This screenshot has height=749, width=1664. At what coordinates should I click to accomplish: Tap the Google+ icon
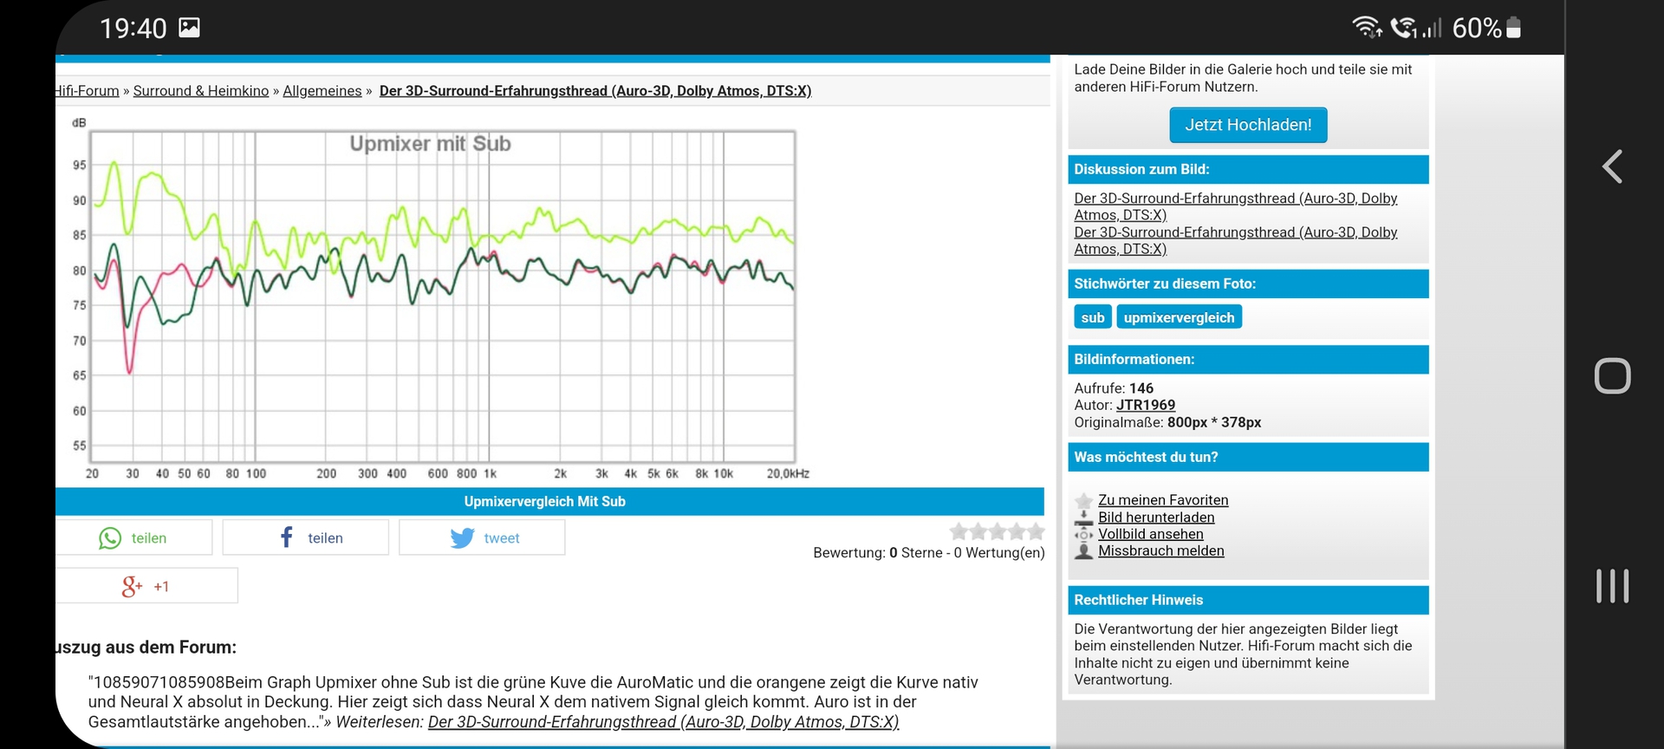point(132,587)
